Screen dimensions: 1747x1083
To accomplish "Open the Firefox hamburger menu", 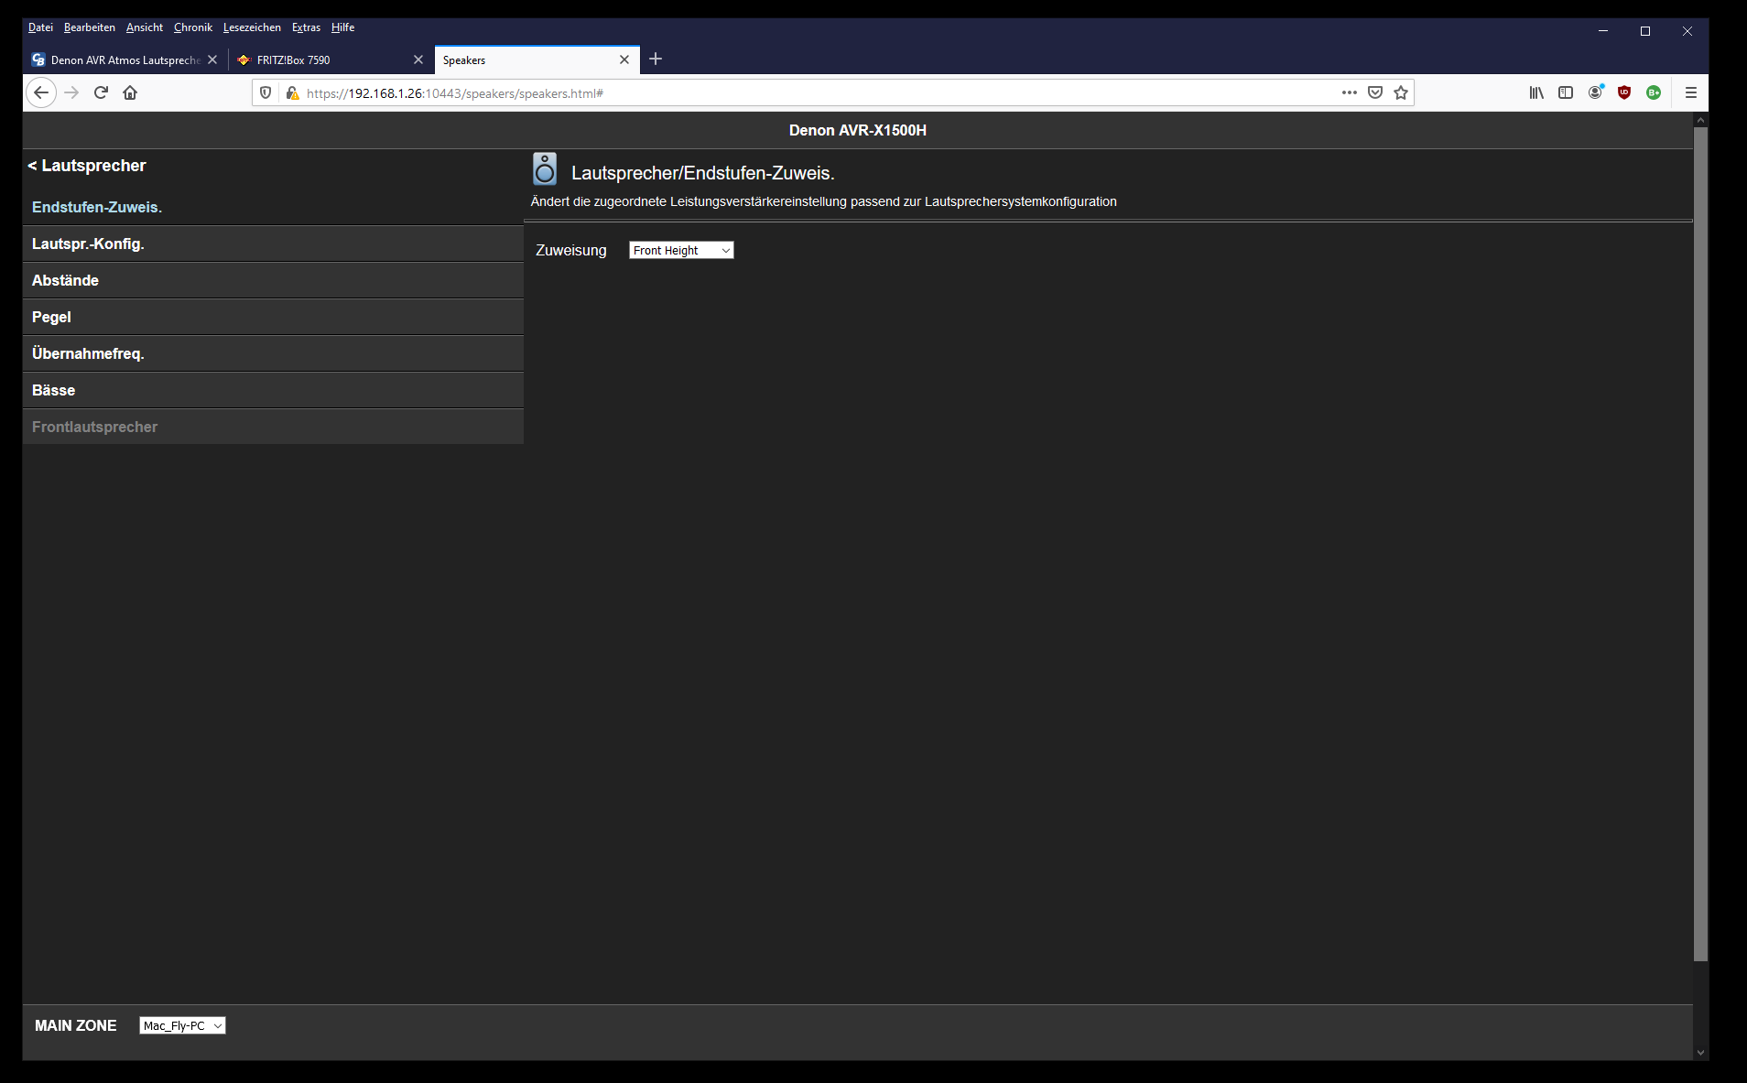I will (x=1691, y=92).
